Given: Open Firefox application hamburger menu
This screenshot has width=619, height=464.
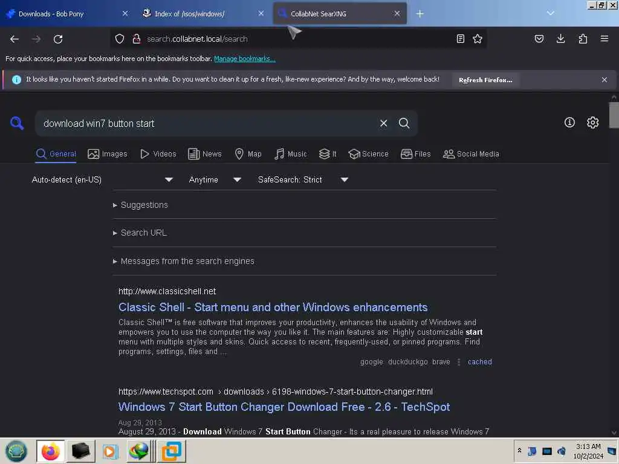Looking at the screenshot, I should [604, 39].
